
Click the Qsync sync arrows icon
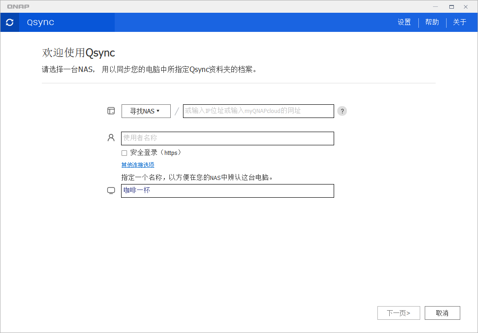(10, 22)
